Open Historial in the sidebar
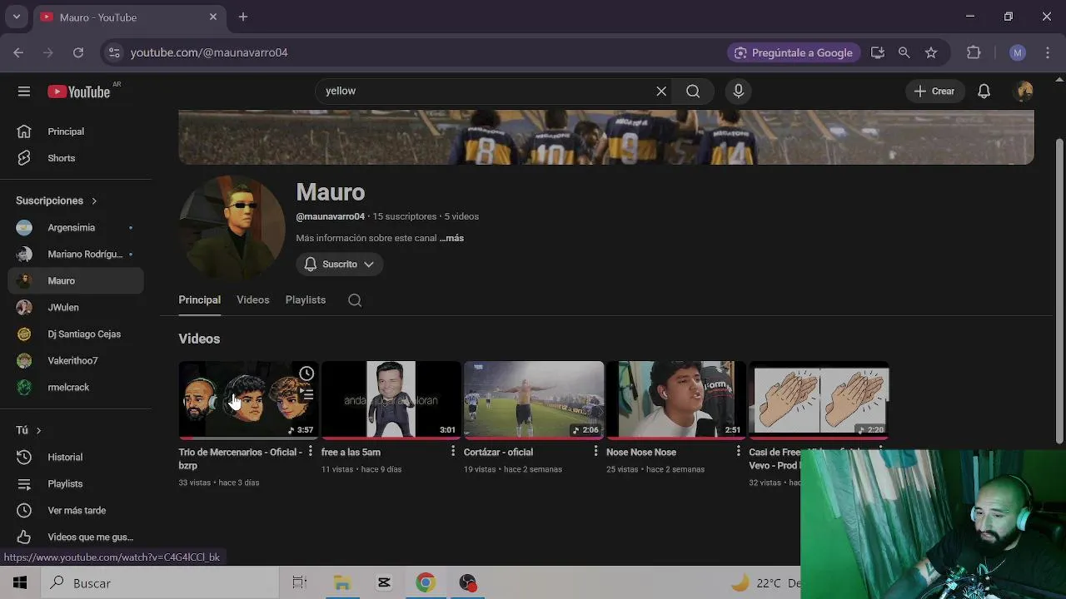 click(x=76, y=457)
